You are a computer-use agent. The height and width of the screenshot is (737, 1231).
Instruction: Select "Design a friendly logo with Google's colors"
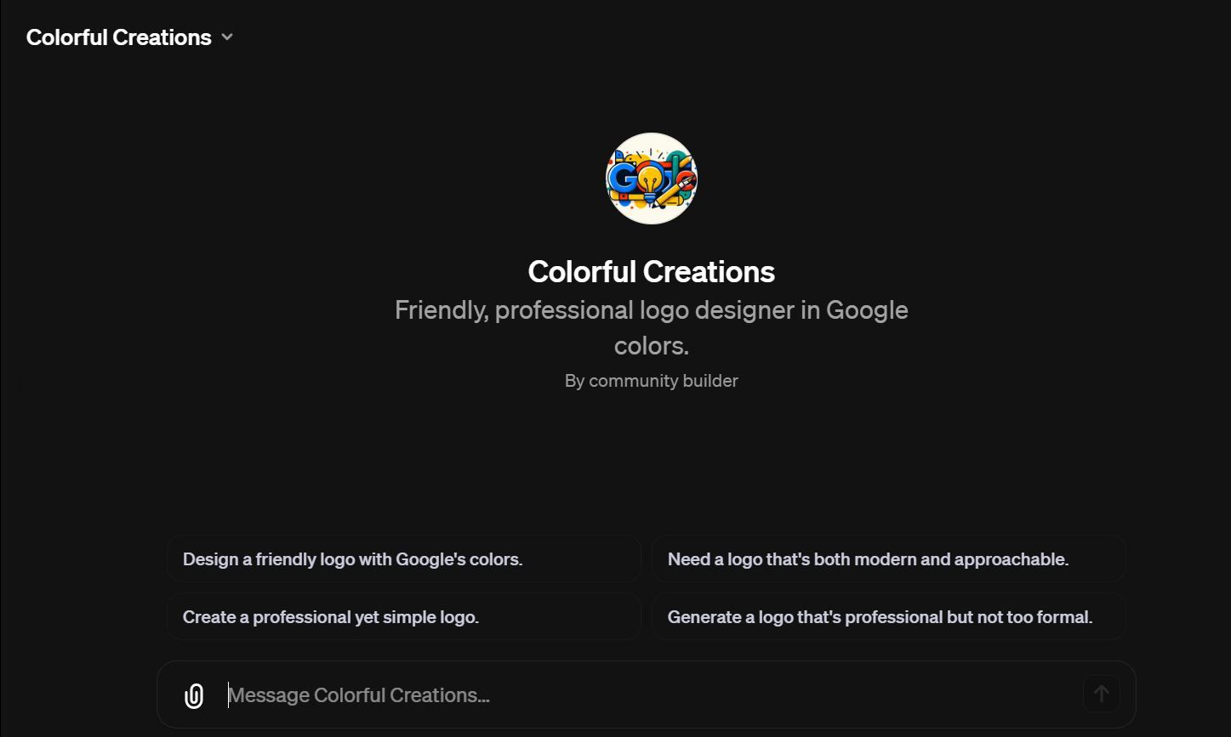coord(403,558)
